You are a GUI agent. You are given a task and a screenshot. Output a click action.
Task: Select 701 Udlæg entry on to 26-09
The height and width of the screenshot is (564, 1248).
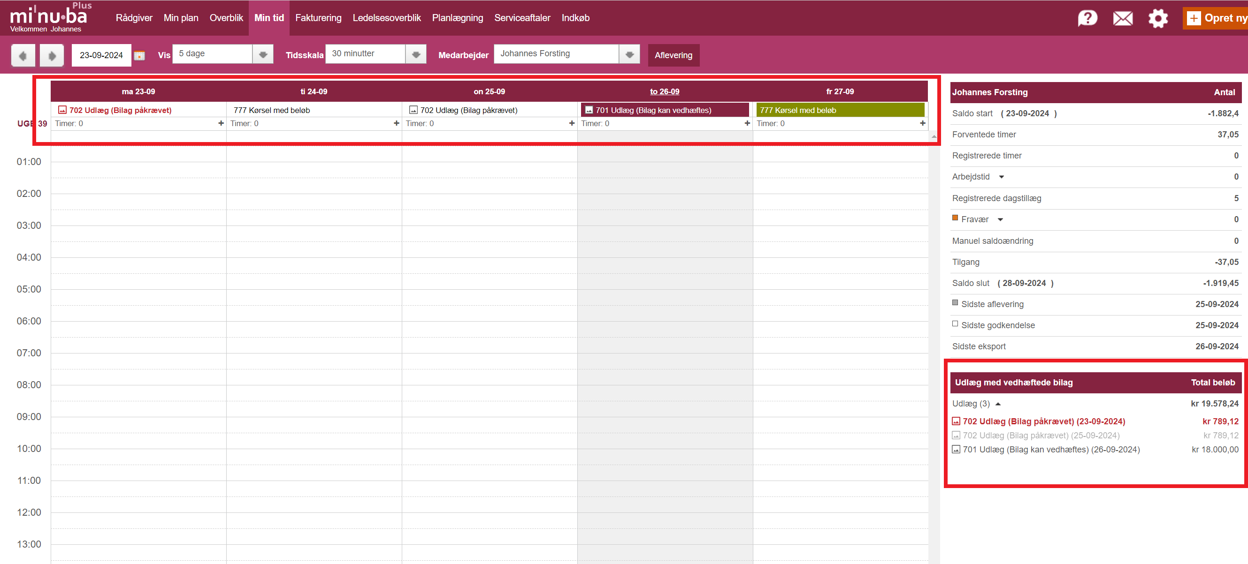[665, 110]
